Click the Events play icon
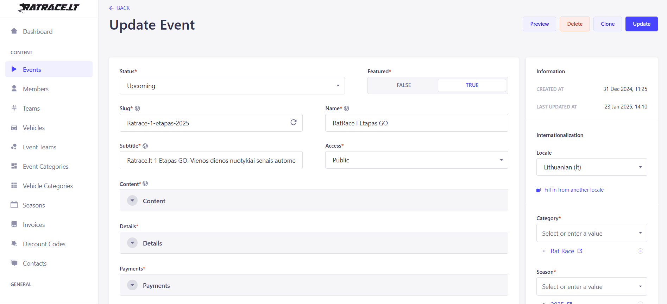Viewport: 667px width, 304px height. tap(14, 69)
